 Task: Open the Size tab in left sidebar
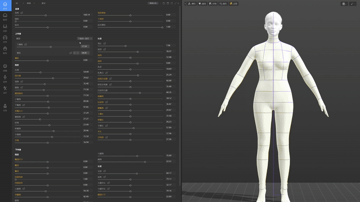click(5, 6)
